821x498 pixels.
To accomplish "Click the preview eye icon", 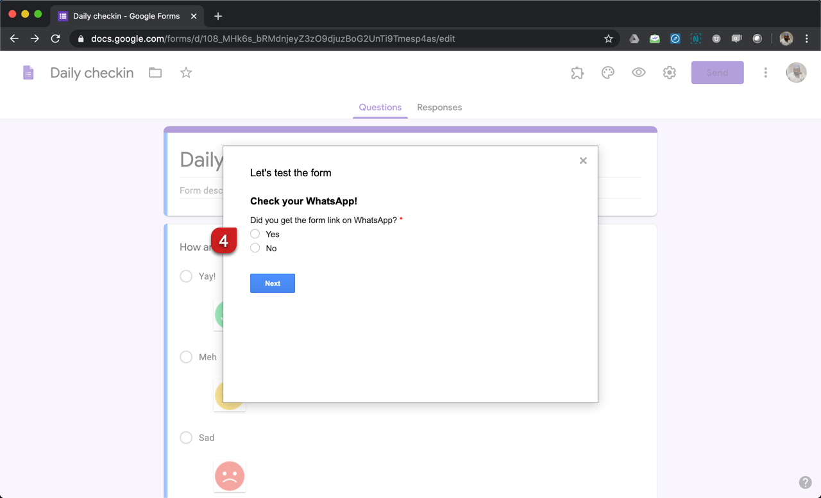I will click(x=638, y=73).
